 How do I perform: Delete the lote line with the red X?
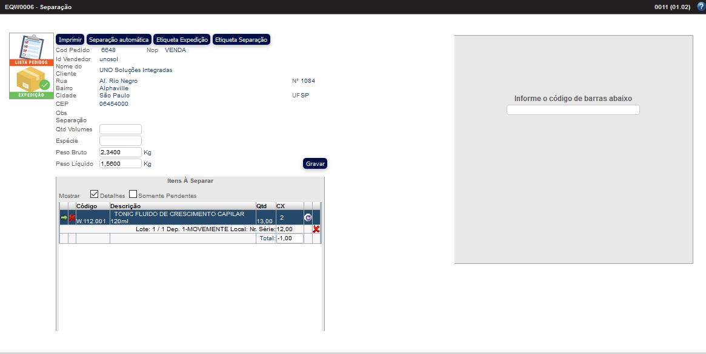pos(316,229)
